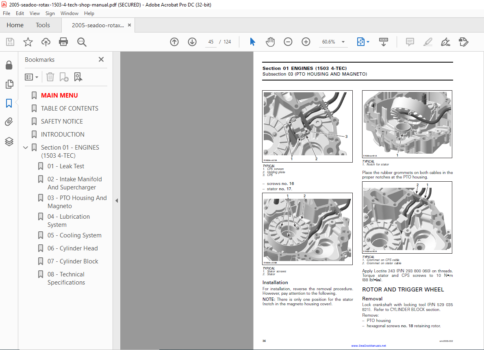Open page thumbnails panel in sidebar
The width and height of the screenshot is (484, 350).
(x=9, y=84)
